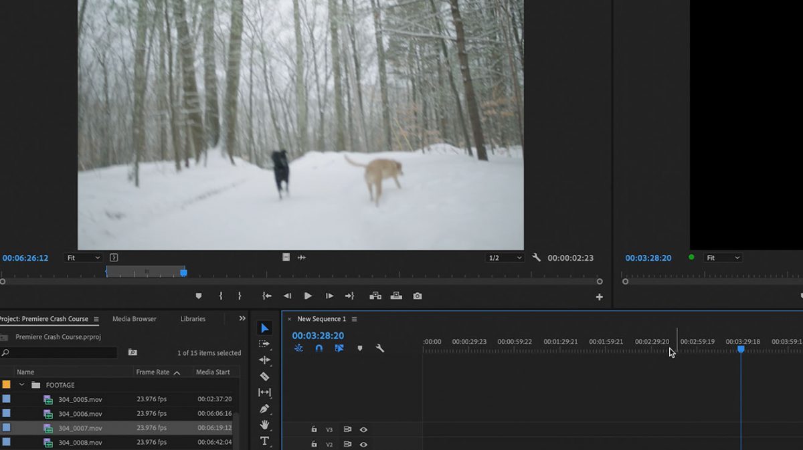This screenshot has height=450, width=803.
Task: Collapse the FOOTAGE bin
Action: 22,385
